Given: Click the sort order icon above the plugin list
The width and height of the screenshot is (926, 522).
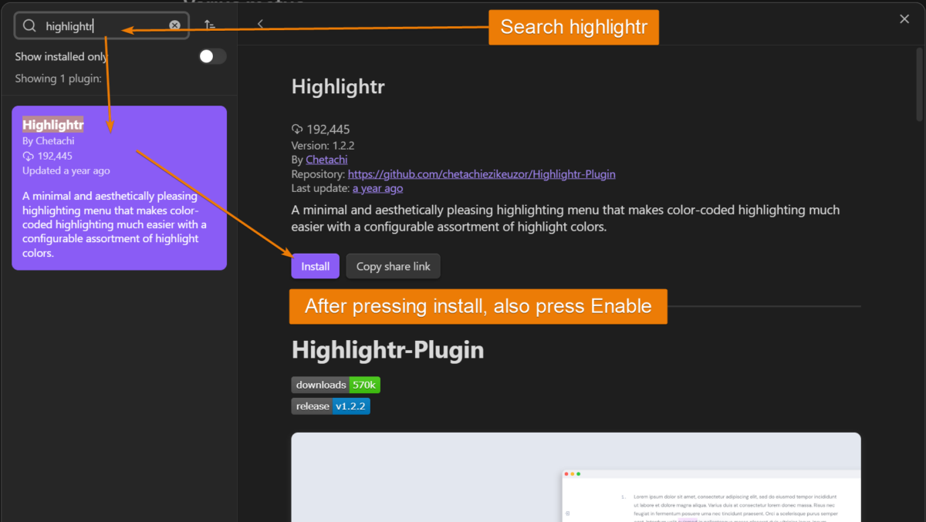Looking at the screenshot, I should [x=209, y=25].
